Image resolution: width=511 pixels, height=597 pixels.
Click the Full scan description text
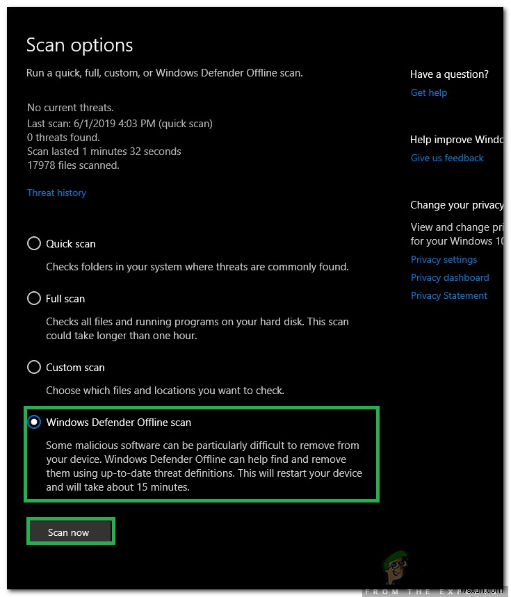[x=197, y=328]
